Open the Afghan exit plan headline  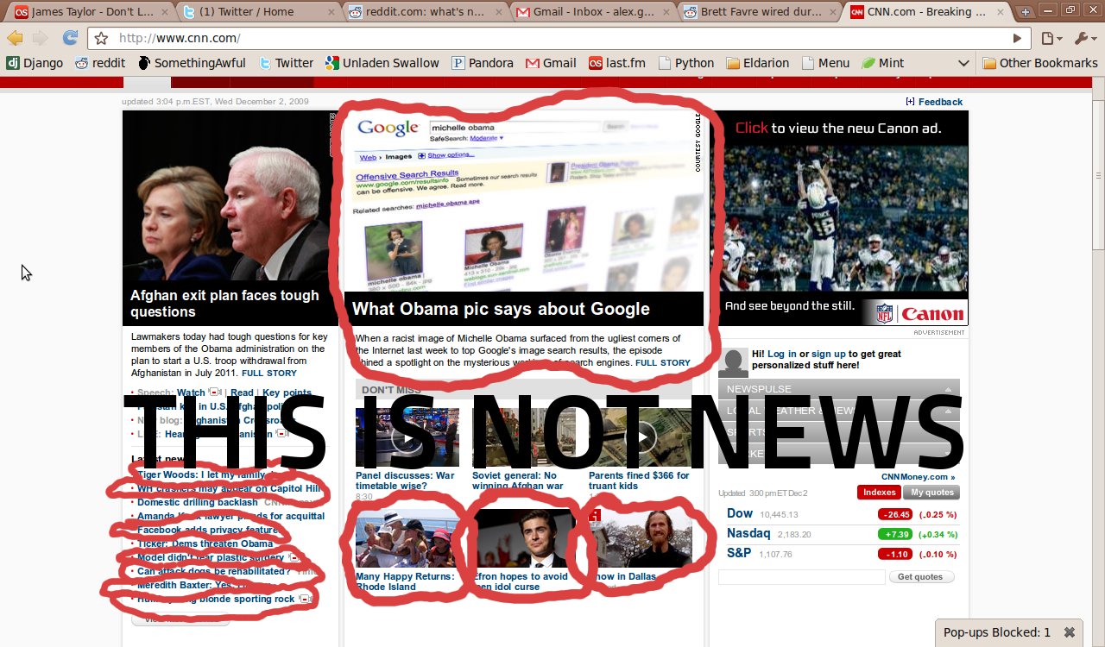point(224,304)
